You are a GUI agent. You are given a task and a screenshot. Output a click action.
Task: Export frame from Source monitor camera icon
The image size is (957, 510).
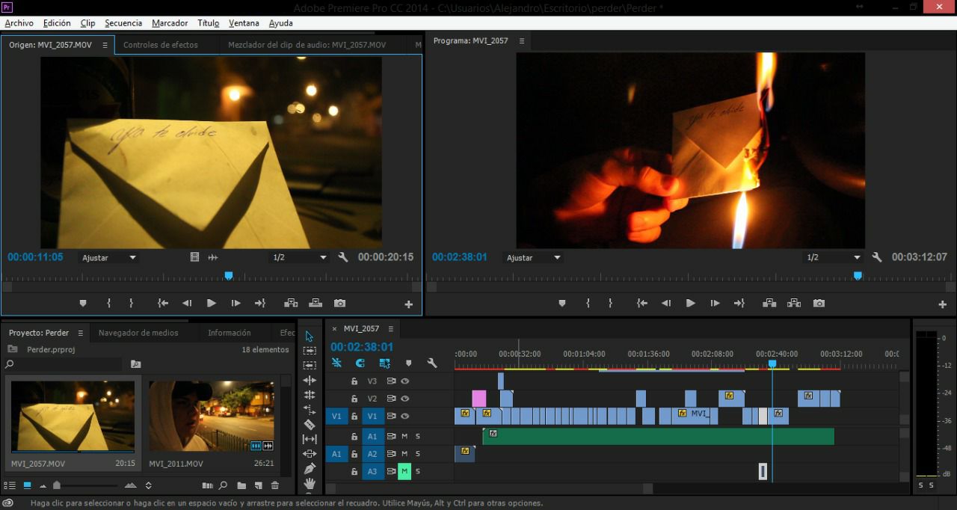tap(340, 303)
